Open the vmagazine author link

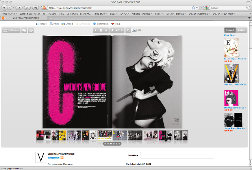tap(54, 157)
